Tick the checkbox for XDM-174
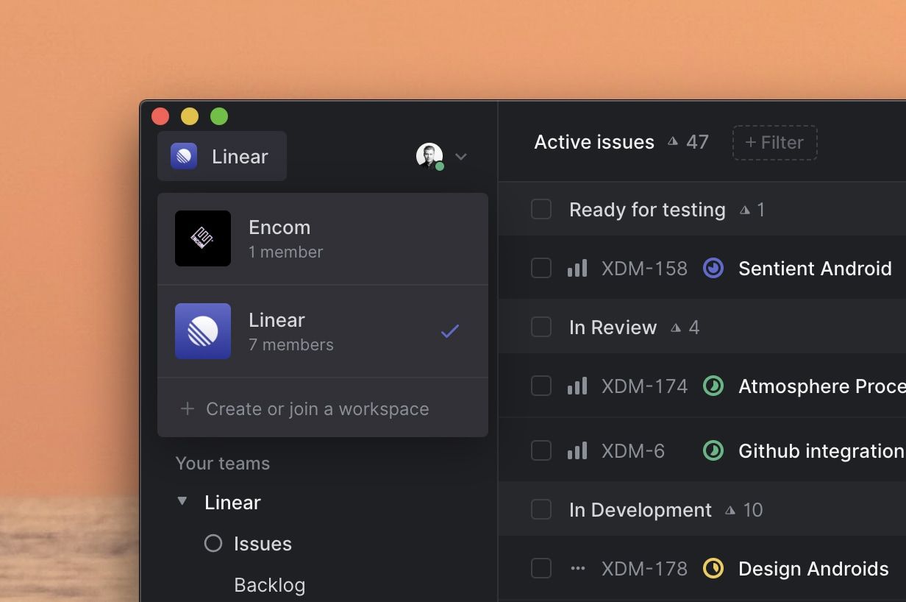 541,386
